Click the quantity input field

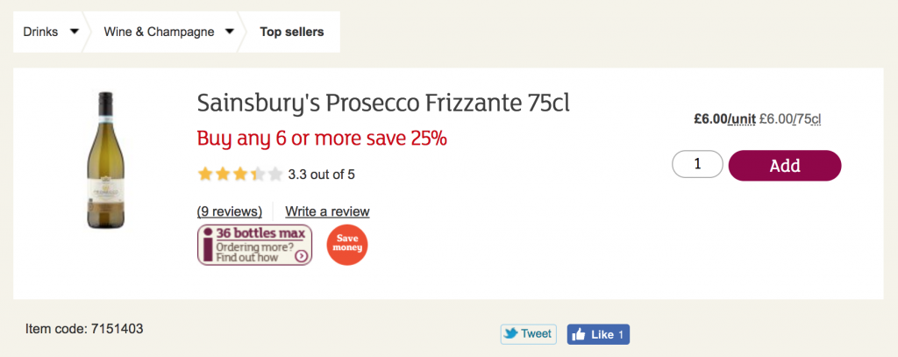[697, 164]
